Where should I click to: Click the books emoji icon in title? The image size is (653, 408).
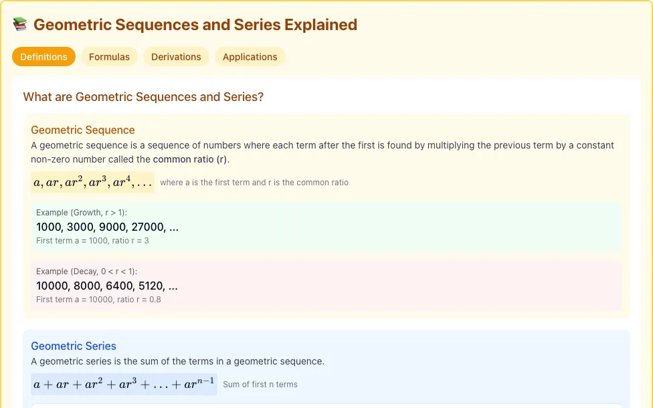click(20, 25)
